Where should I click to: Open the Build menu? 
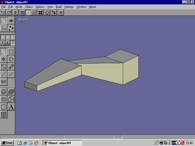pyautogui.click(x=58, y=7)
